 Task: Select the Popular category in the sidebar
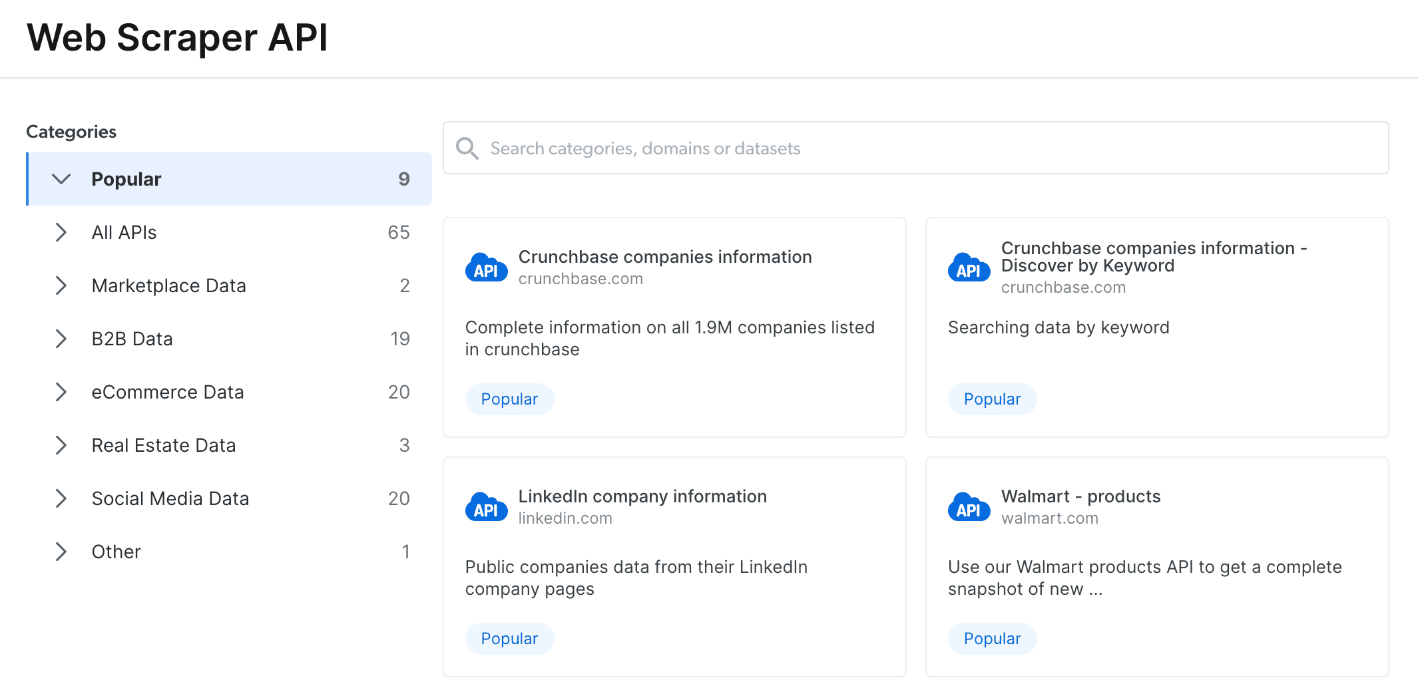point(126,178)
